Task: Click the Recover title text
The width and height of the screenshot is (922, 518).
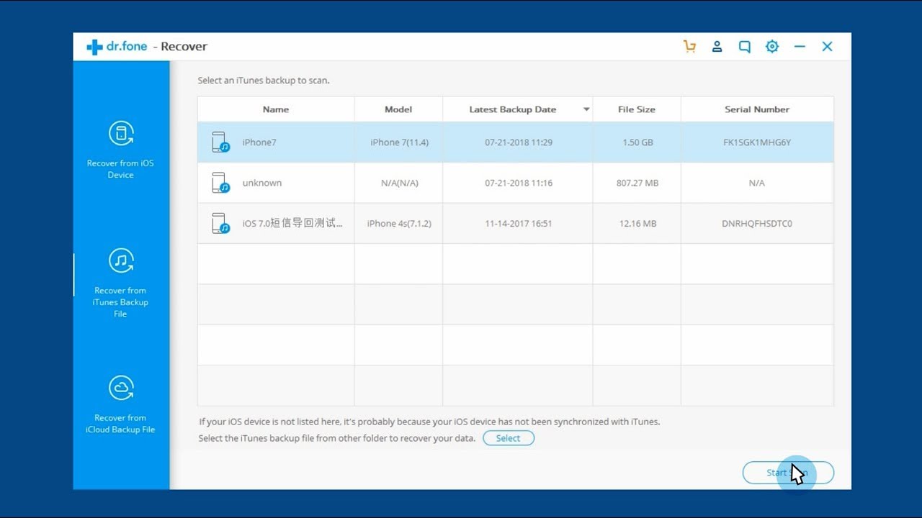Action: [184, 47]
